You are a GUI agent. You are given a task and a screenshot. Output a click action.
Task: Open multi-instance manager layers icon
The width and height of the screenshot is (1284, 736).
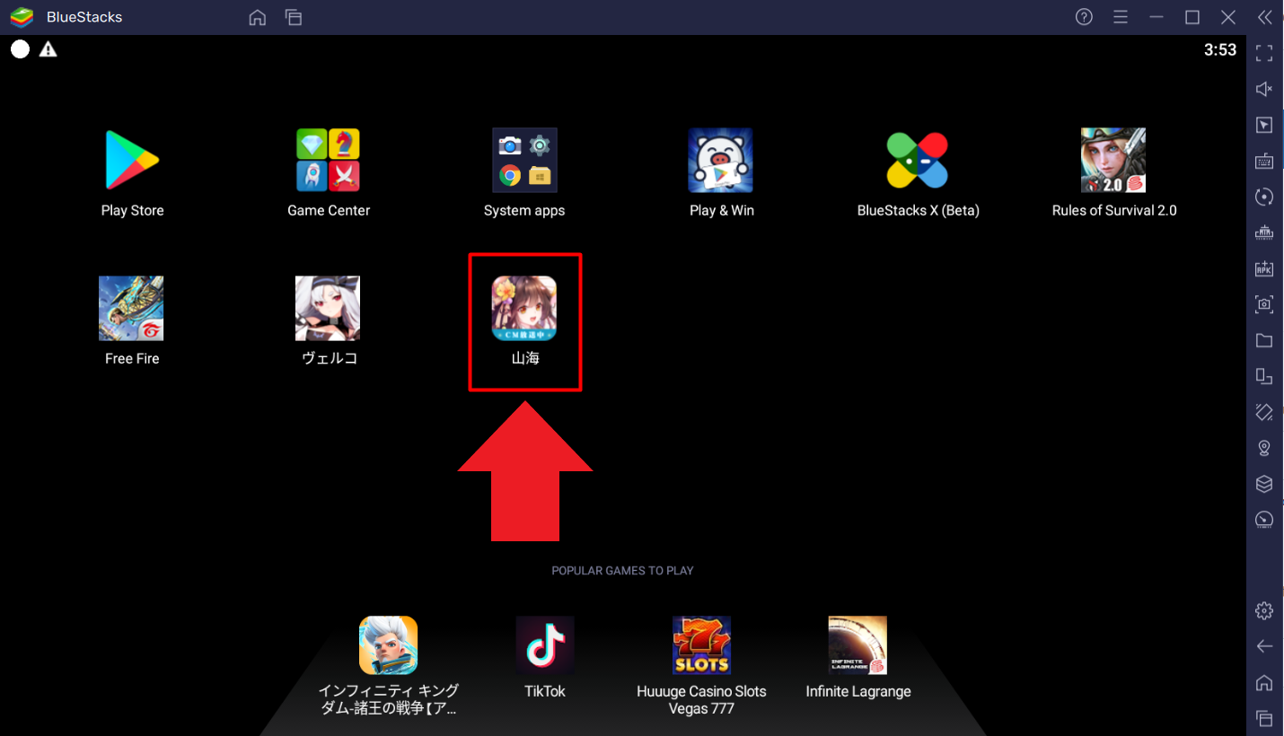click(x=1264, y=484)
